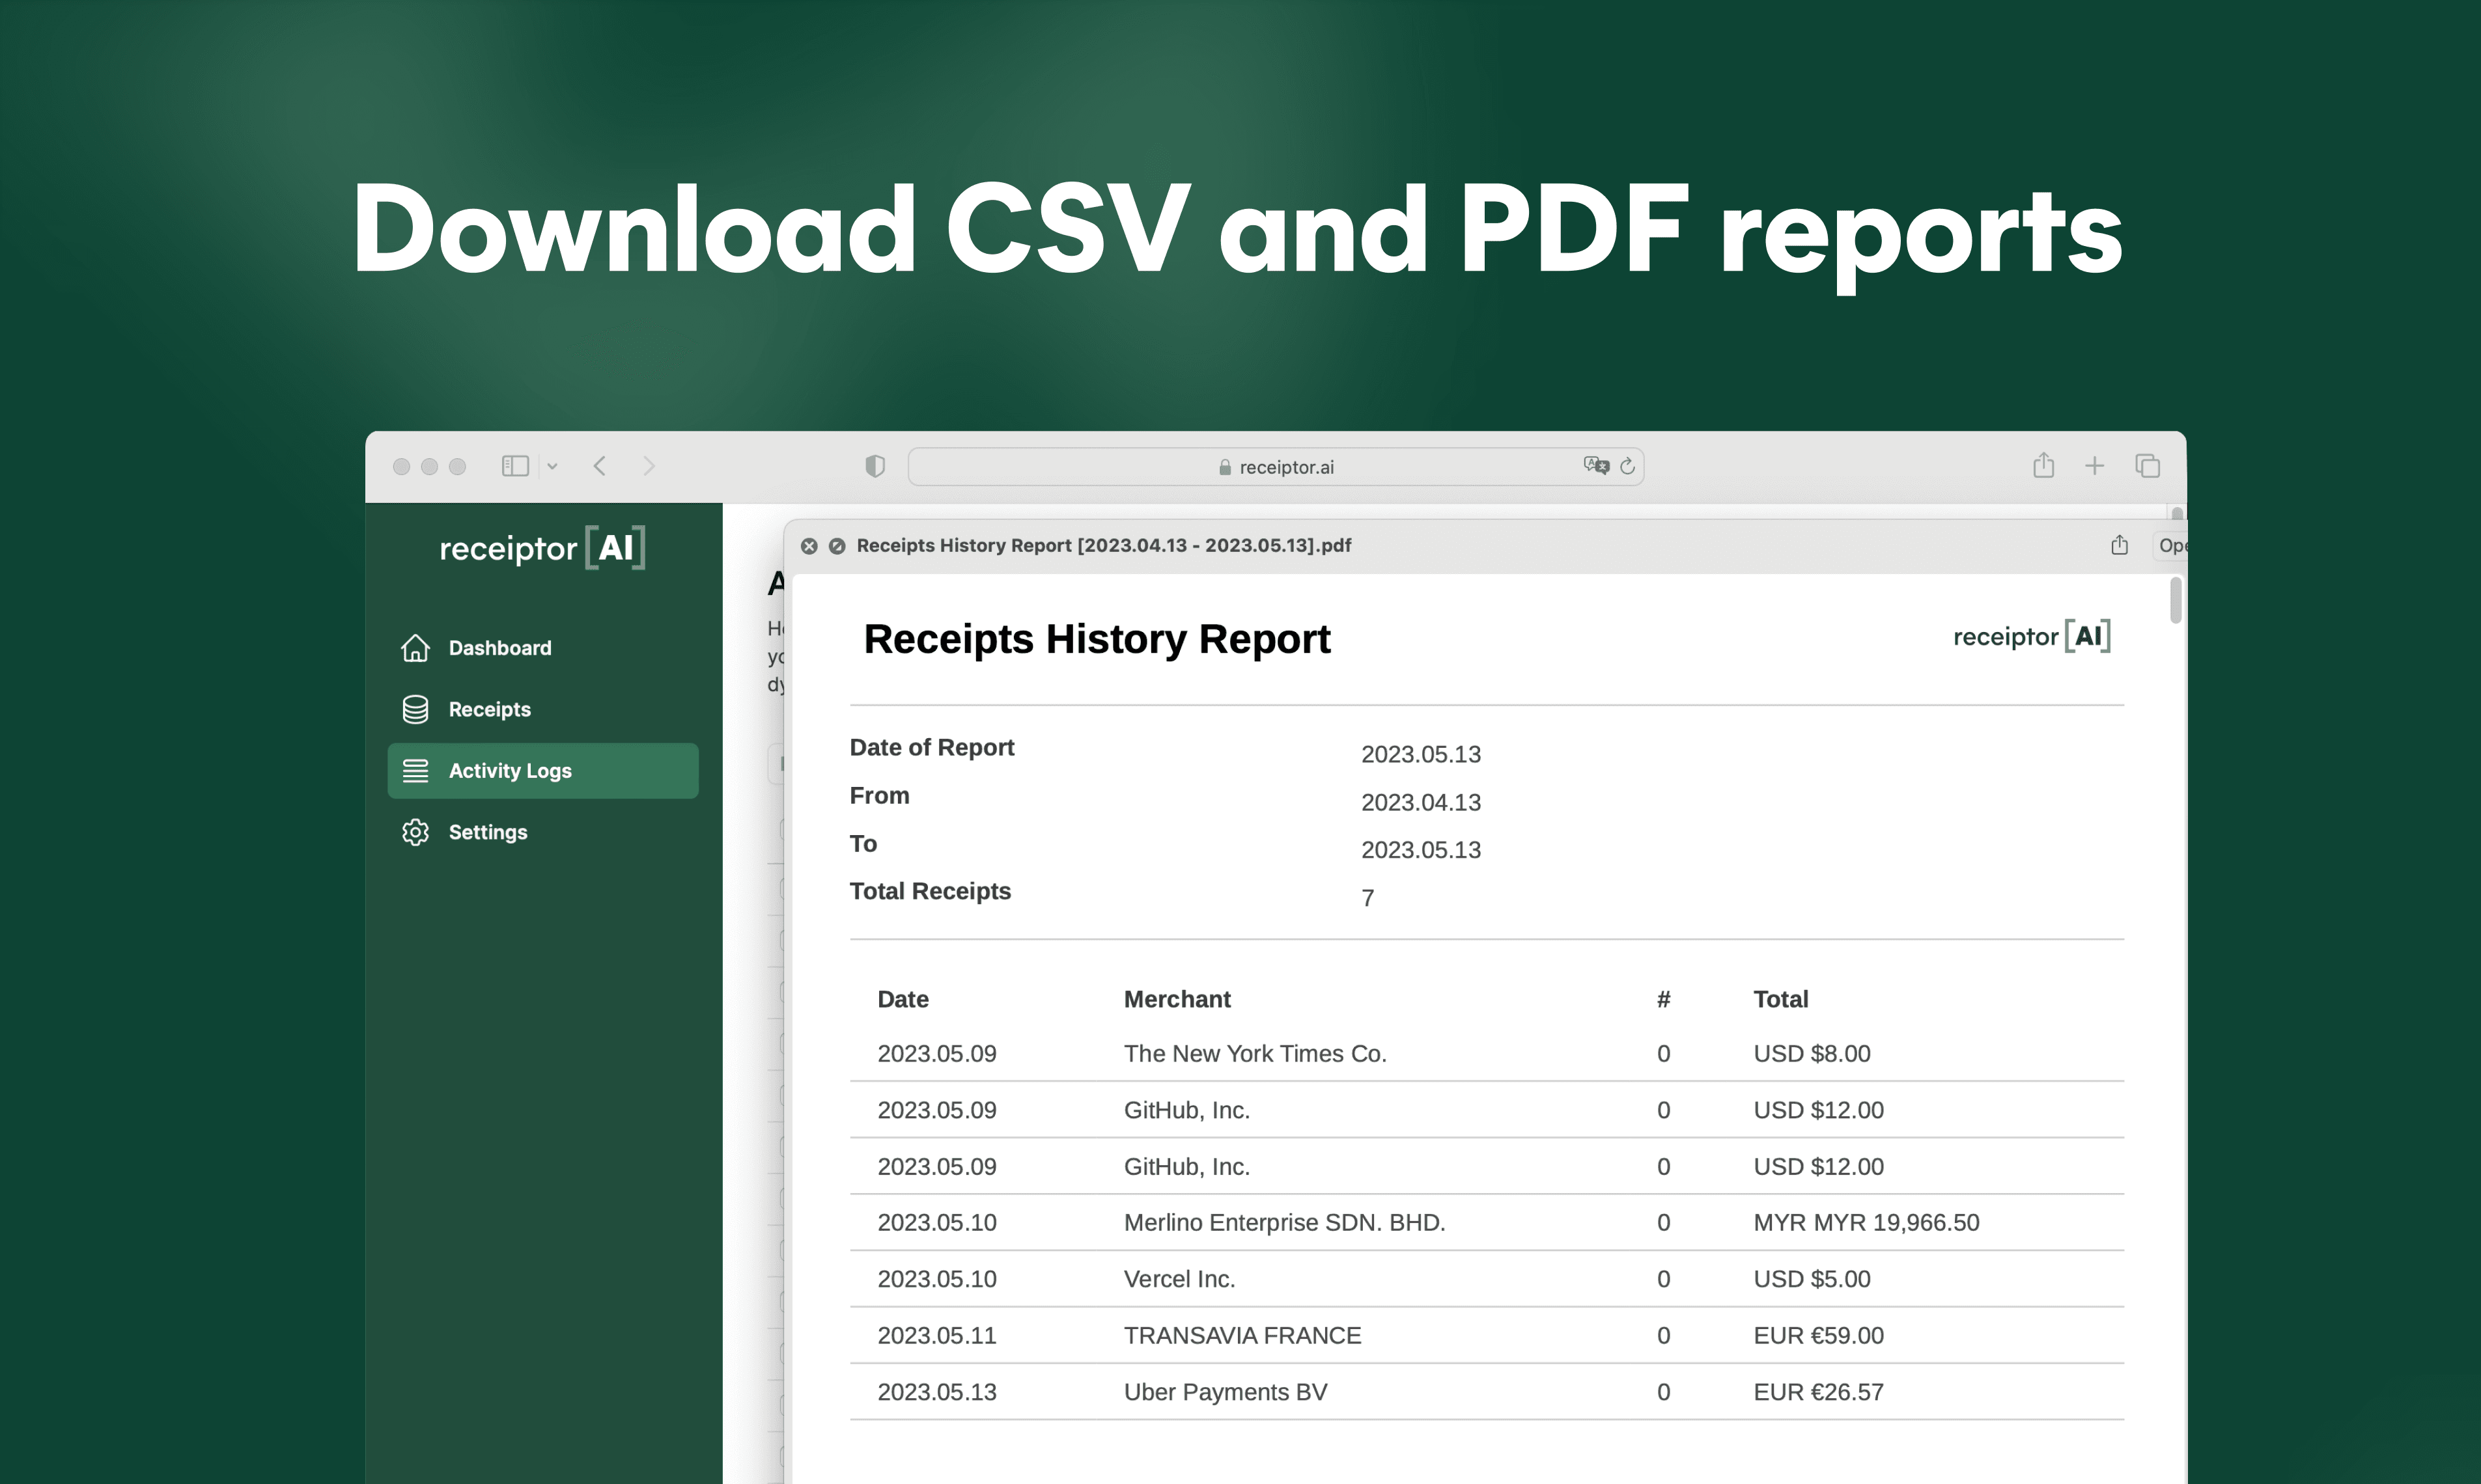Open the privacy report shield icon

click(x=875, y=465)
